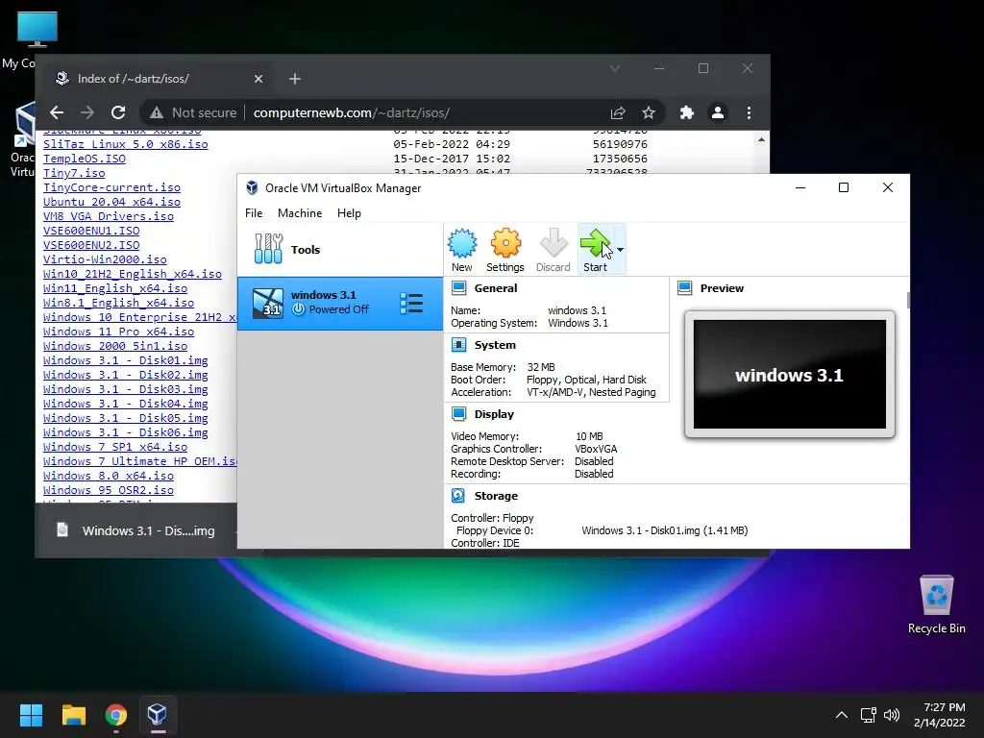This screenshot has height=738, width=984.
Task: Switch to Chrome from the taskbar
Action: pyautogui.click(x=115, y=715)
